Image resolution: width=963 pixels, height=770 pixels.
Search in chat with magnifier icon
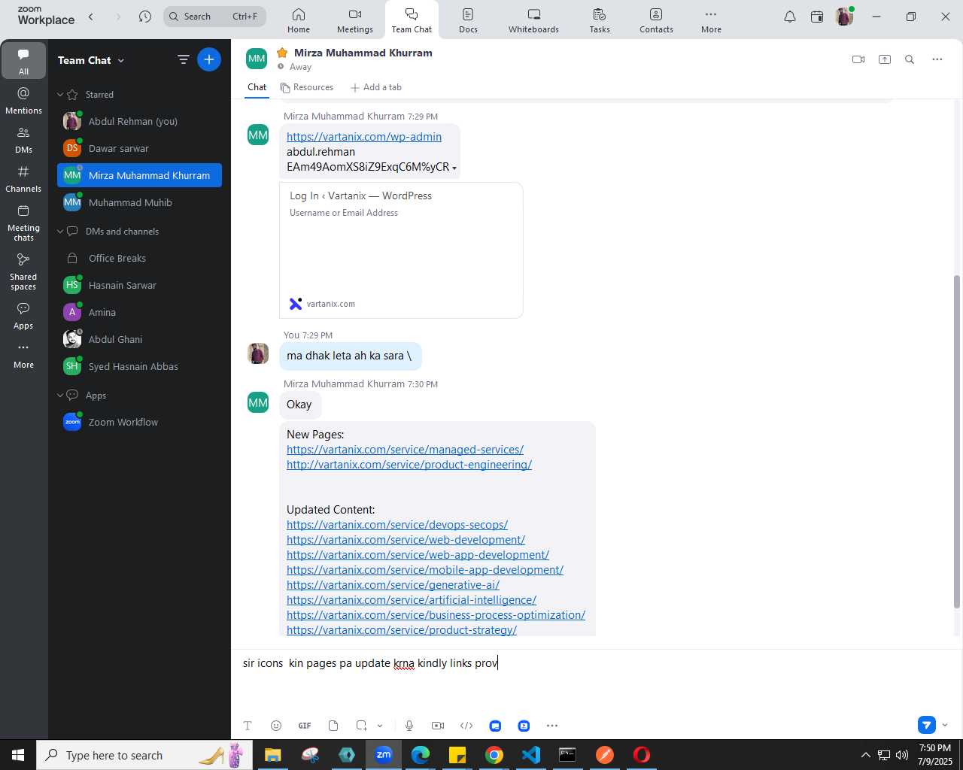(x=910, y=59)
